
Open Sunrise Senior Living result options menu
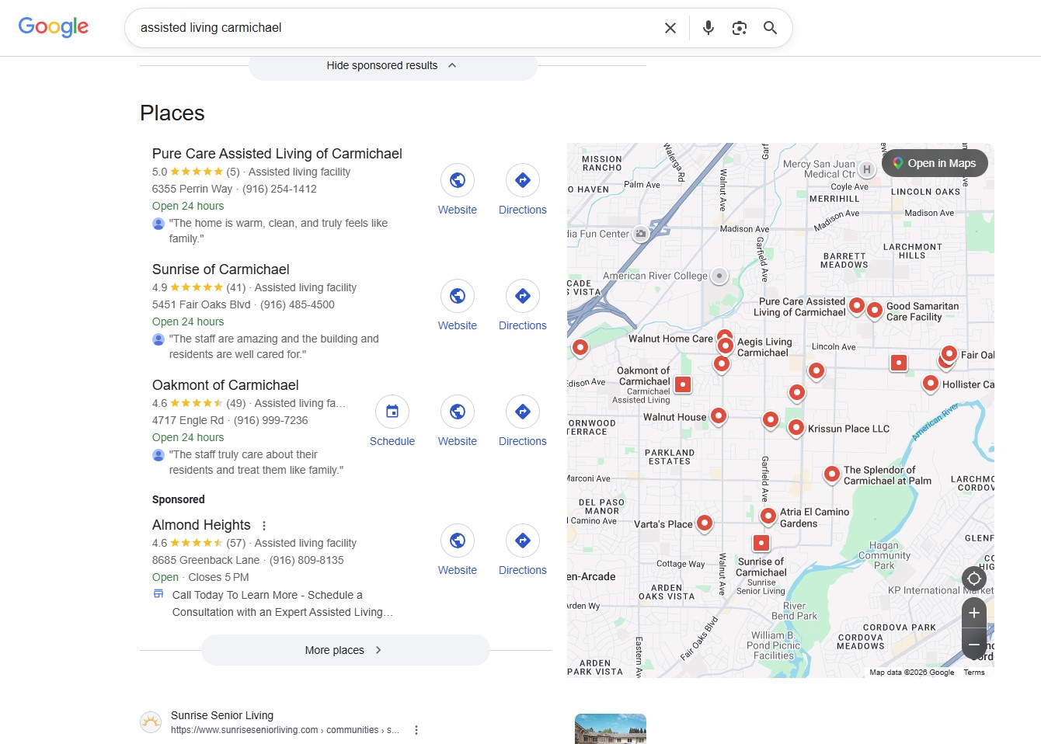pos(416,730)
